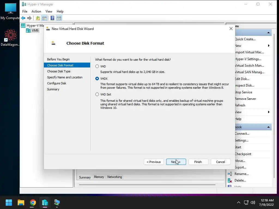The image size is (279, 209).
Task: Click the wizard title bar disk icon
Action: tap(48, 29)
